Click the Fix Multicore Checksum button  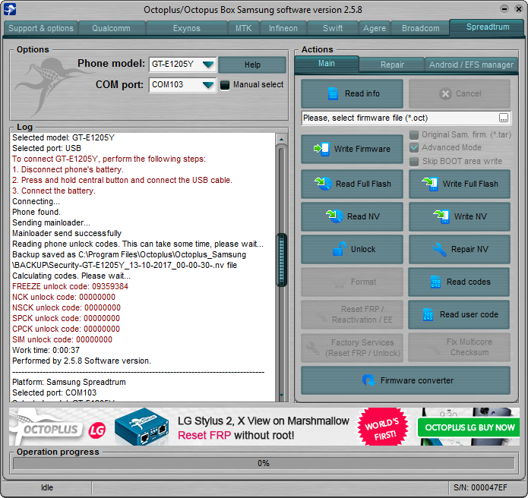(x=459, y=347)
